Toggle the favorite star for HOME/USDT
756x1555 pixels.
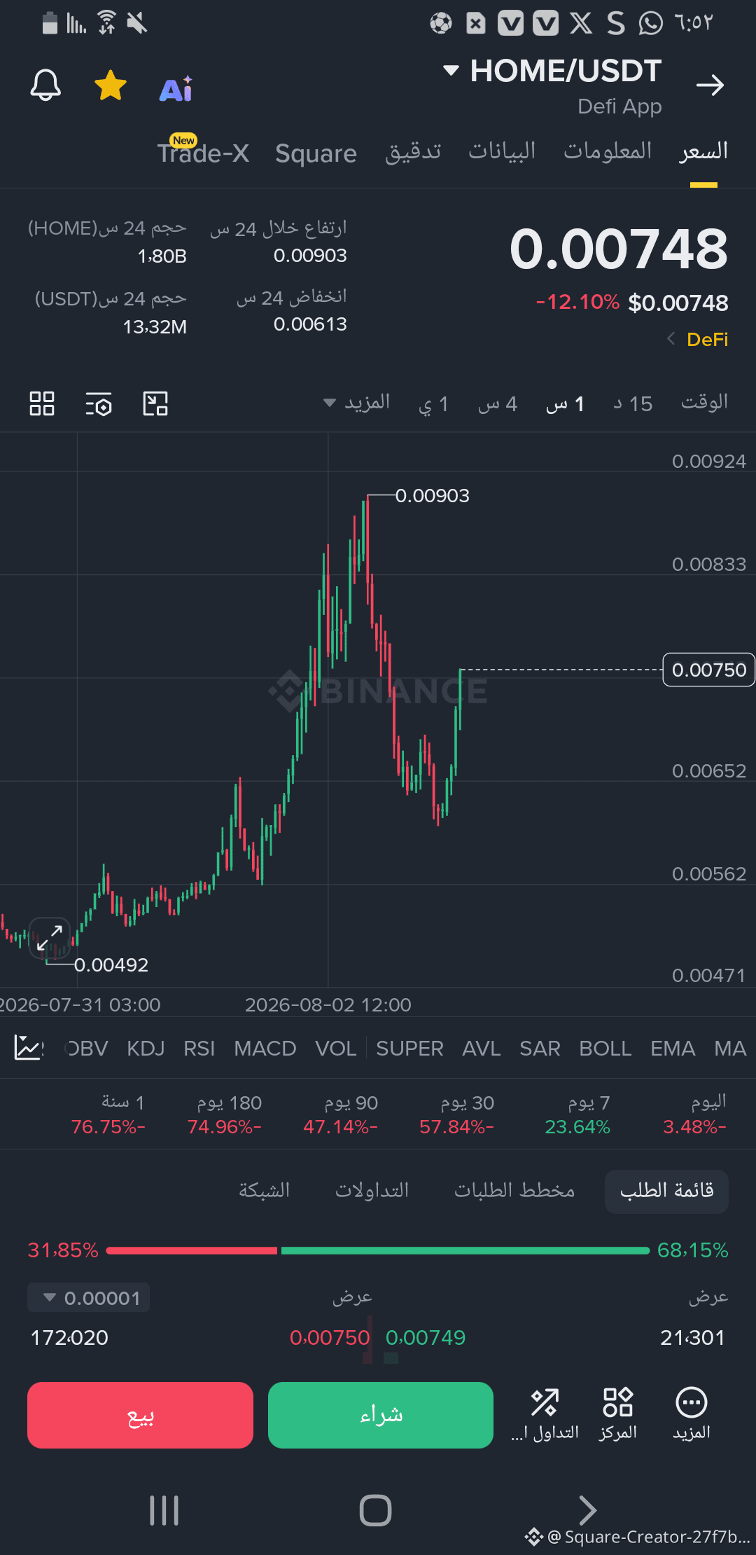[x=111, y=85]
